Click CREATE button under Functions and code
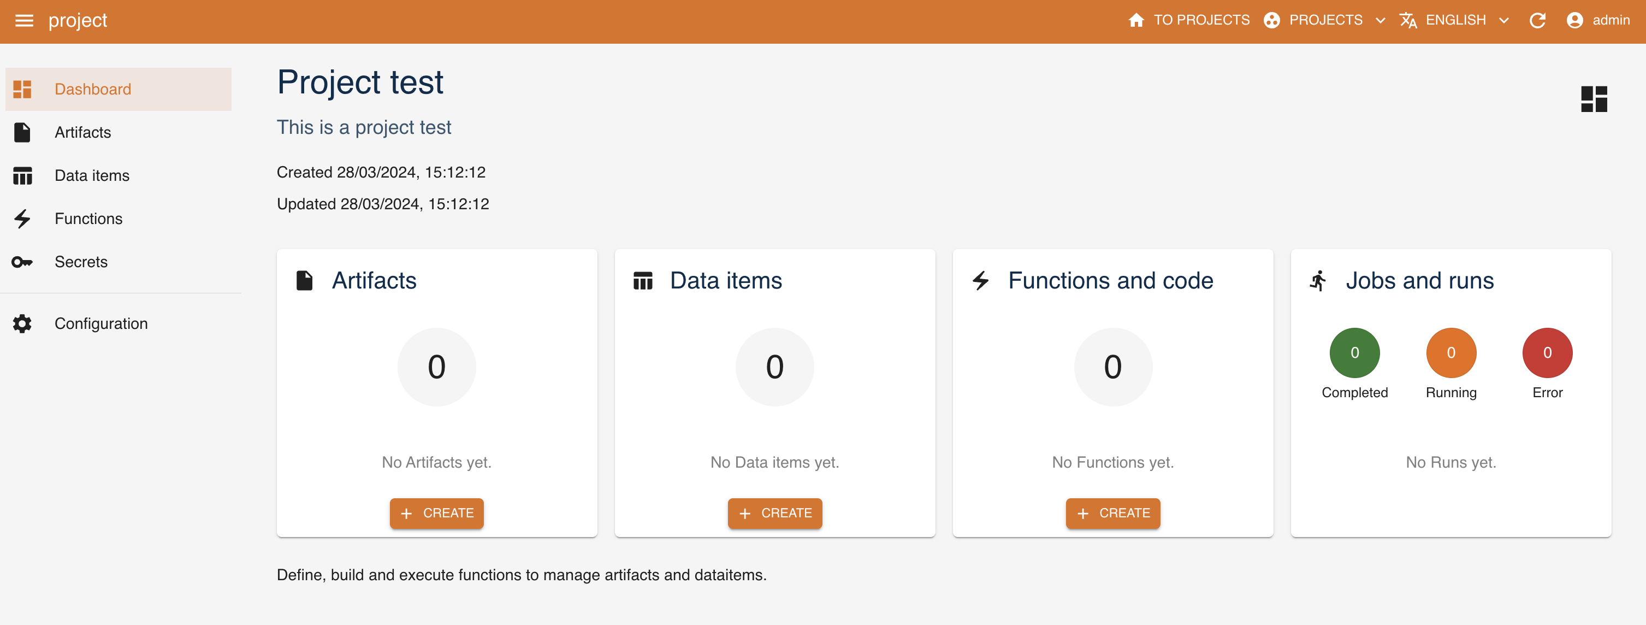This screenshot has height=625, width=1646. (x=1112, y=512)
